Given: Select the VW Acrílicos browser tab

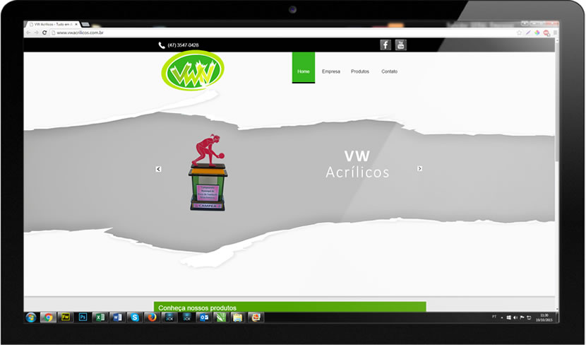Looking at the screenshot, I should (52, 24).
